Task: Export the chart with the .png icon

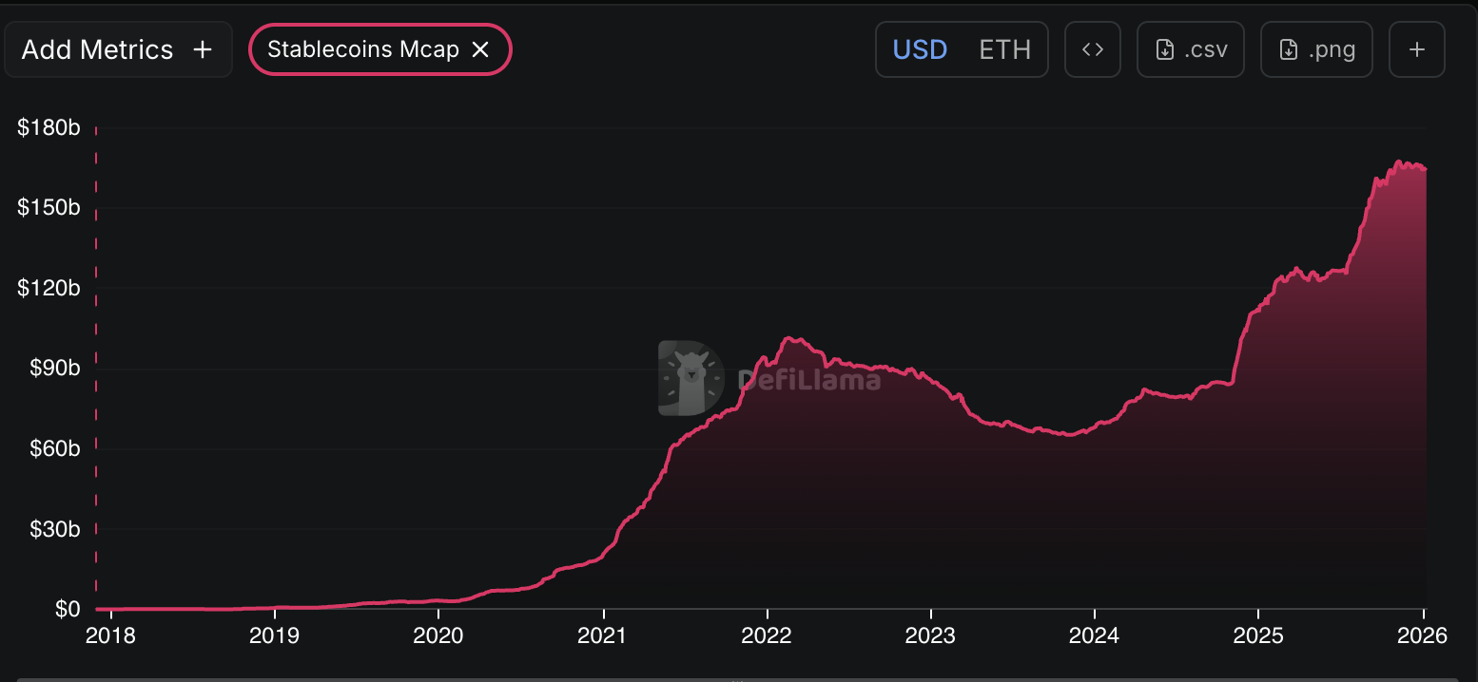Action: click(1316, 48)
